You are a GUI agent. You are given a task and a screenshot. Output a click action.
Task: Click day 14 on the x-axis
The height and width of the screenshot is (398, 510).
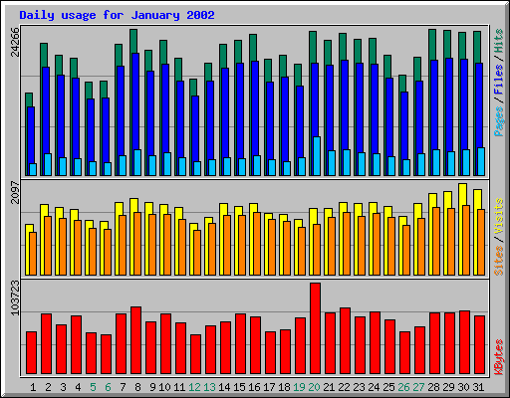[224, 387]
